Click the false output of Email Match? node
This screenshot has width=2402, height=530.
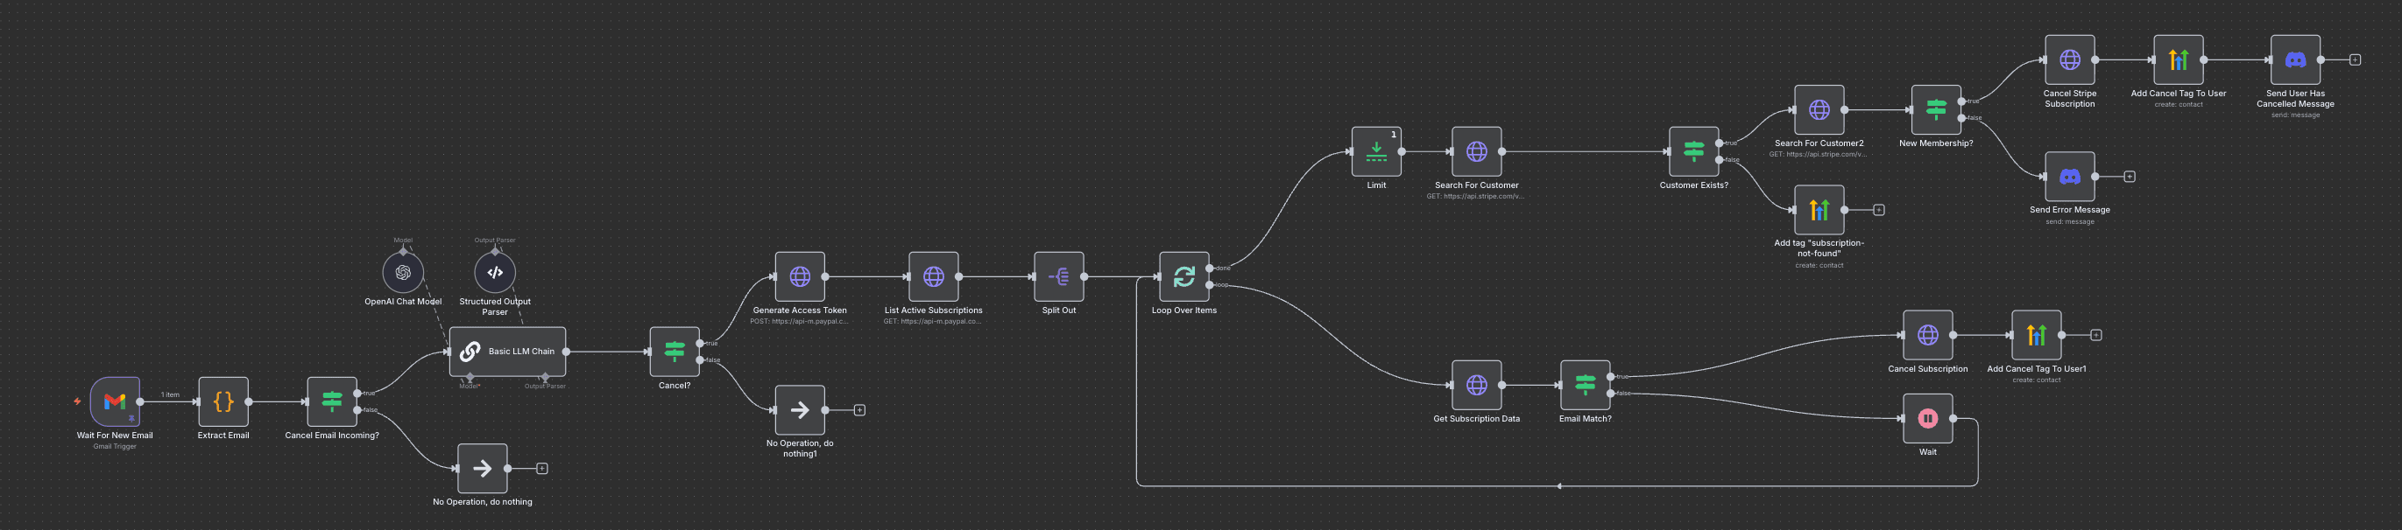(1610, 394)
